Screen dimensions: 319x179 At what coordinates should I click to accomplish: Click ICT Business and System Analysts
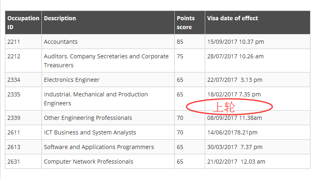90,132
